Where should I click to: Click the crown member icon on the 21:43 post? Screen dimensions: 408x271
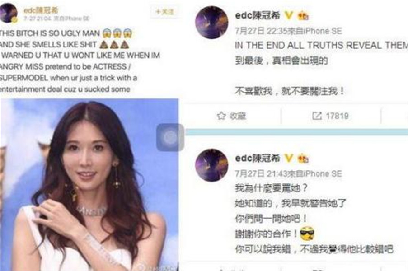tap(303, 159)
